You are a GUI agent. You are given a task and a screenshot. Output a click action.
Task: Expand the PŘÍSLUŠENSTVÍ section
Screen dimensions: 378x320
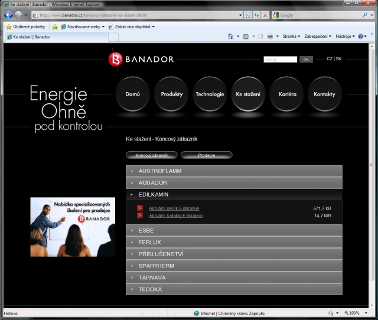(234, 254)
